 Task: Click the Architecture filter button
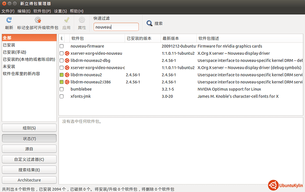tap(29, 180)
